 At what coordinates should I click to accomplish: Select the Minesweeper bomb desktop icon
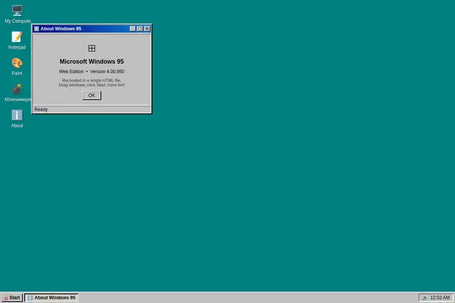point(18,93)
